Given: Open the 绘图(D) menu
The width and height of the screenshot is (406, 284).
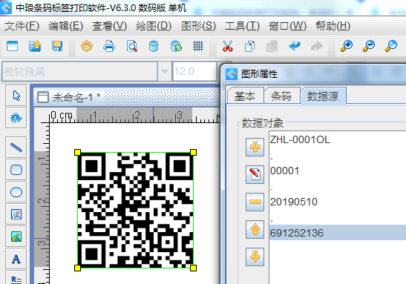Looking at the screenshot, I should pos(154,26).
